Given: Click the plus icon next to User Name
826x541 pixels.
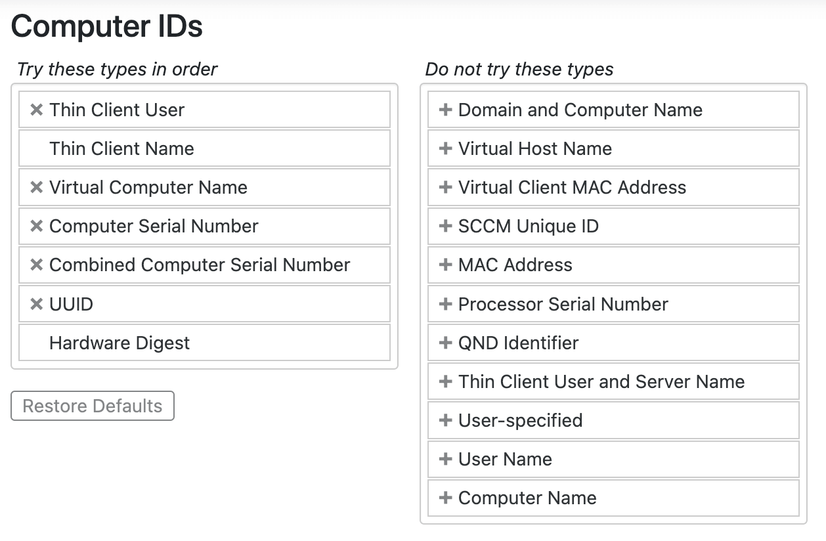Looking at the screenshot, I should pyautogui.click(x=446, y=459).
